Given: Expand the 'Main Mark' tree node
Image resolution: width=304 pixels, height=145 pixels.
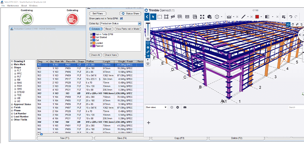Looking at the screenshot, I should tap(12, 65).
